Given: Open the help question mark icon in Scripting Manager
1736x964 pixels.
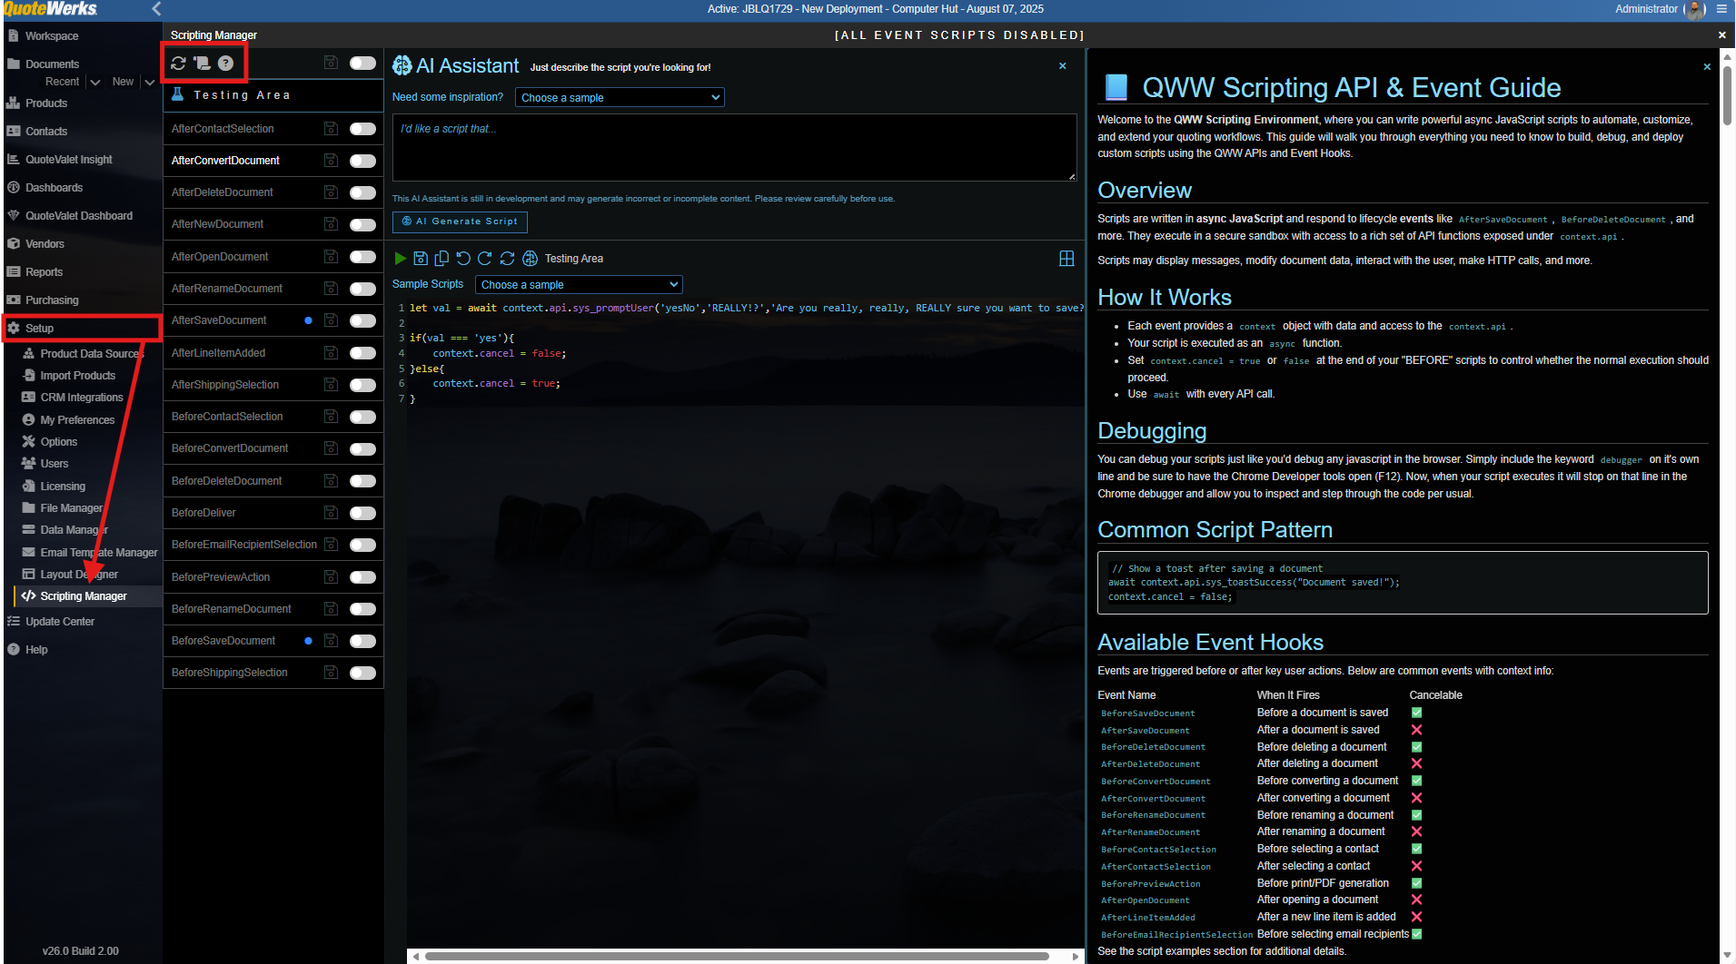Looking at the screenshot, I should tap(225, 64).
